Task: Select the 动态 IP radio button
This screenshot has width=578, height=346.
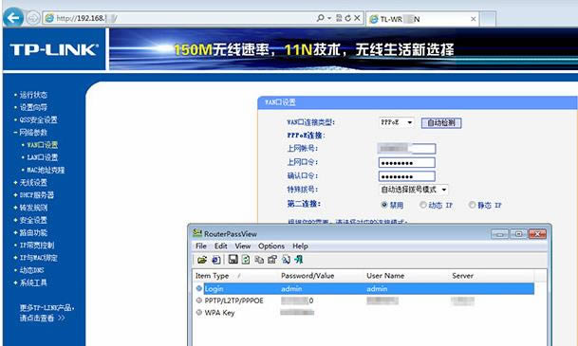Action: point(422,205)
